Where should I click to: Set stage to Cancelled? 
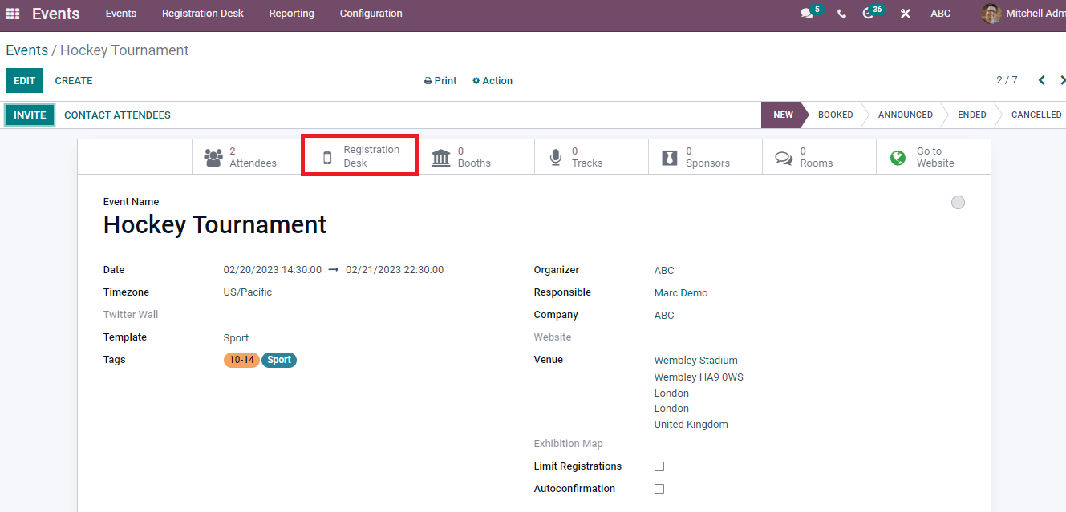[x=1036, y=115]
